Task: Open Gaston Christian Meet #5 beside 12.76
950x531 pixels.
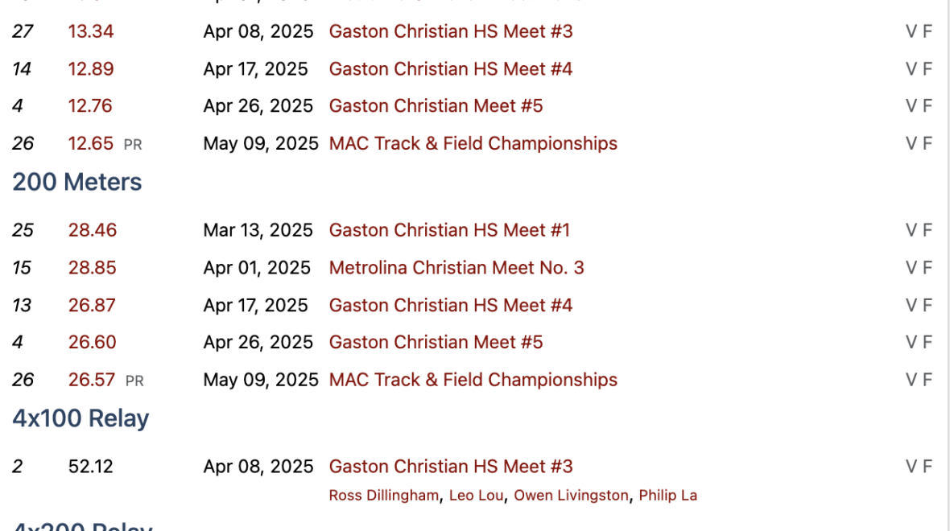Action: 436,106
